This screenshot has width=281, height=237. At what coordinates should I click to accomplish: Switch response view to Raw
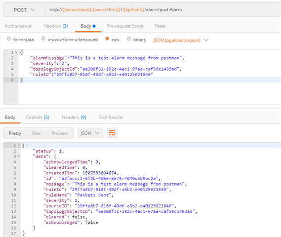tap(36, 133)
